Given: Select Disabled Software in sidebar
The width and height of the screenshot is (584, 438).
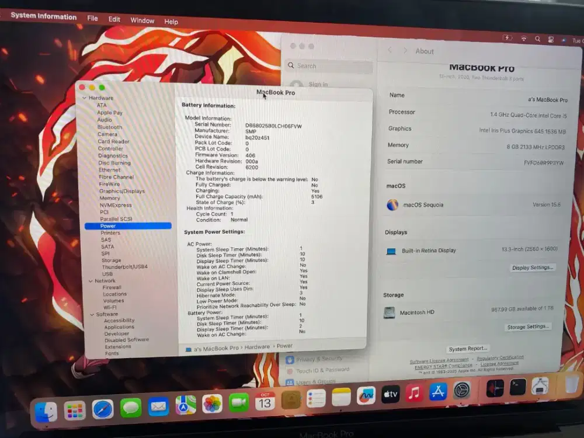Looking at the screenshot, I should [127, 340].
